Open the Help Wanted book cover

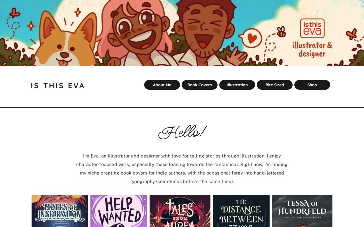pos(119,211)
